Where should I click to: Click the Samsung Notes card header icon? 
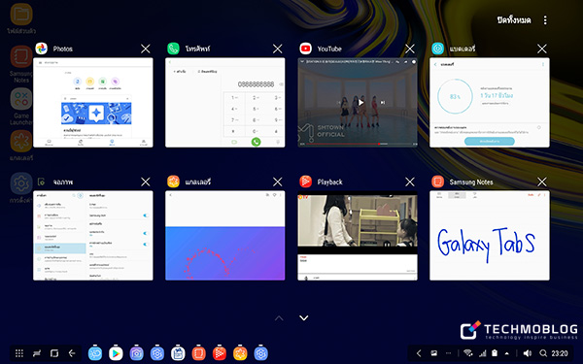click(x=437, y=182)
